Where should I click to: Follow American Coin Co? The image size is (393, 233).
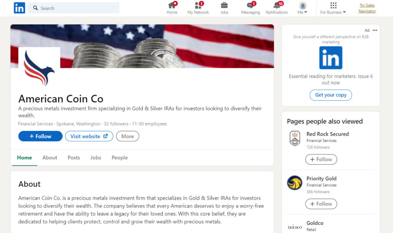click(x=40, y=136)
